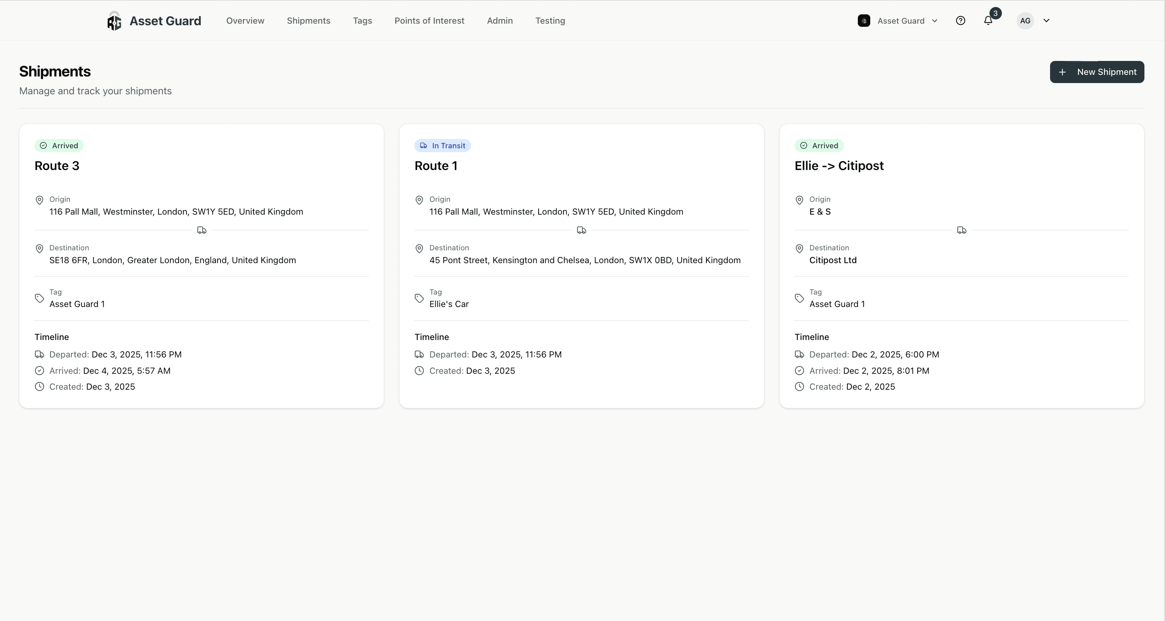
Task: Open the Ellie -> Citipost shipment title
Action: click(x=839, y=166)
